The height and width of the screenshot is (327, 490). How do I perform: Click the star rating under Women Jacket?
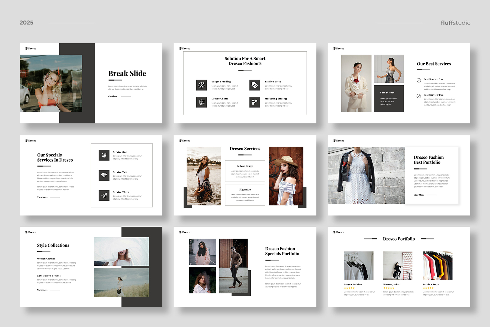(389, 288)
